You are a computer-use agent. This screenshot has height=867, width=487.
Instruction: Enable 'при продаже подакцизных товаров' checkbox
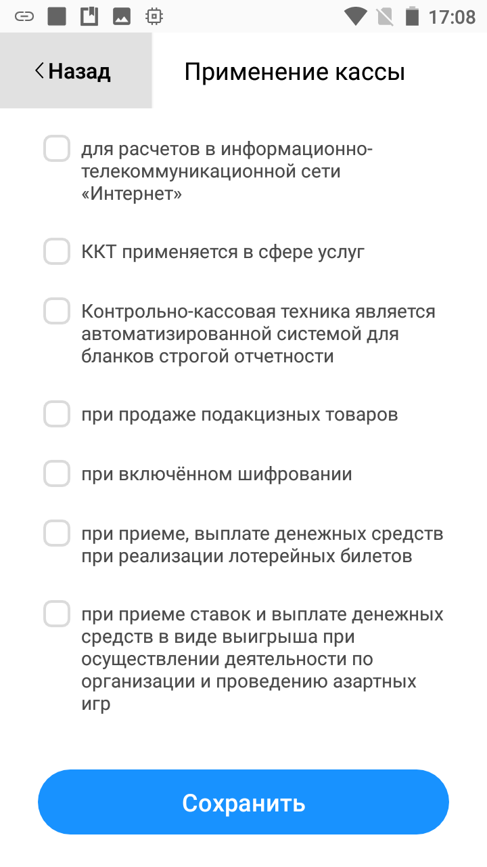57,414
